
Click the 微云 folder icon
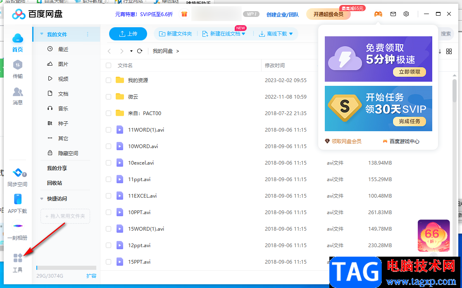coord(119,97)
